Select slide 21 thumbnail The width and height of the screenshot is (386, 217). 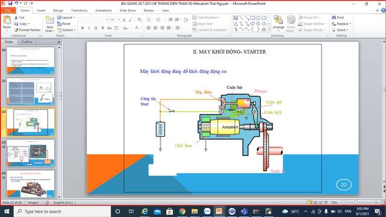pyautogui.click(x=31, y=92)
